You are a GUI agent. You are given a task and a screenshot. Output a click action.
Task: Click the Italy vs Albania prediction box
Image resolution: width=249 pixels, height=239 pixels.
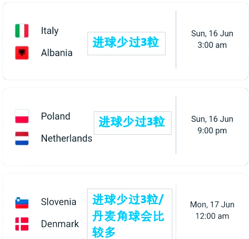click(x=127, y=44)
